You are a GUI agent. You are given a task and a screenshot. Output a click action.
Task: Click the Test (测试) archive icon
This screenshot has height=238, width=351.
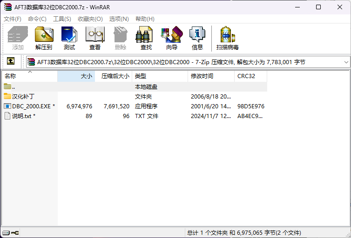[x=69, y=38]
